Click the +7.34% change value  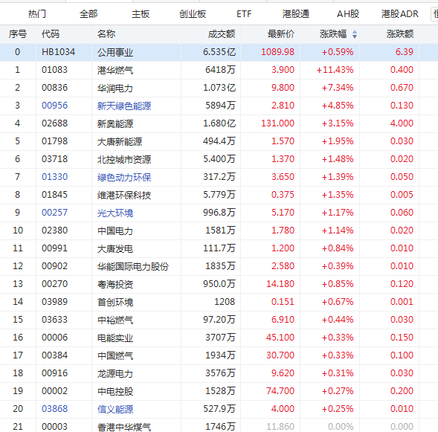pyautogui.click(x=338, y=88)
